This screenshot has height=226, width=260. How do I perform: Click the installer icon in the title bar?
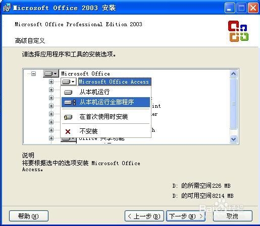pos(7,8)
